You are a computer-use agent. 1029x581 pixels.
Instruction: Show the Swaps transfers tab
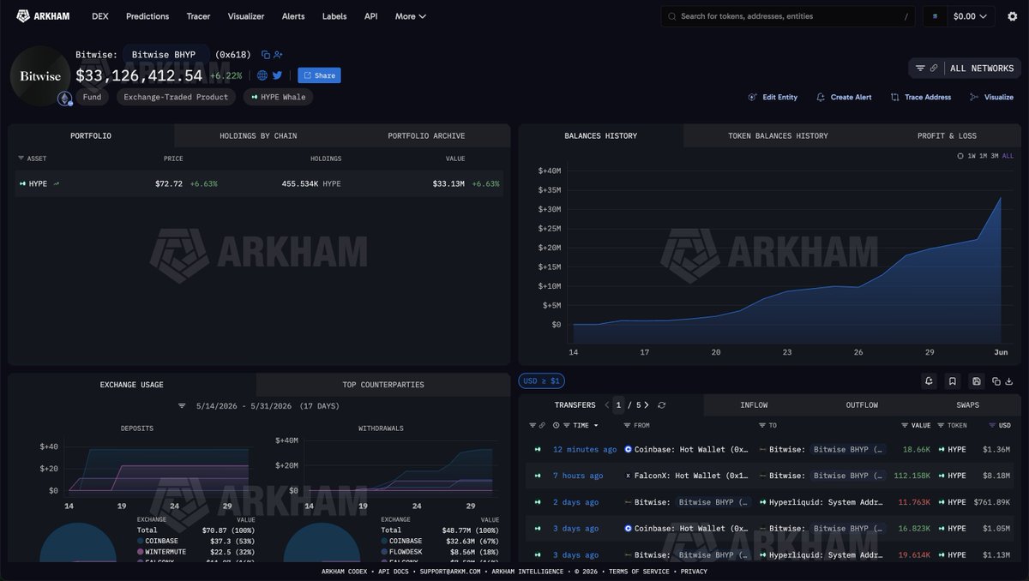[x=967, y=405]
